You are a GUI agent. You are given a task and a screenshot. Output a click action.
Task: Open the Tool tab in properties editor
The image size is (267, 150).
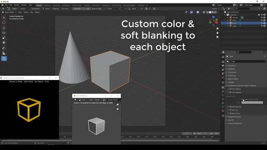click(223, 57)
